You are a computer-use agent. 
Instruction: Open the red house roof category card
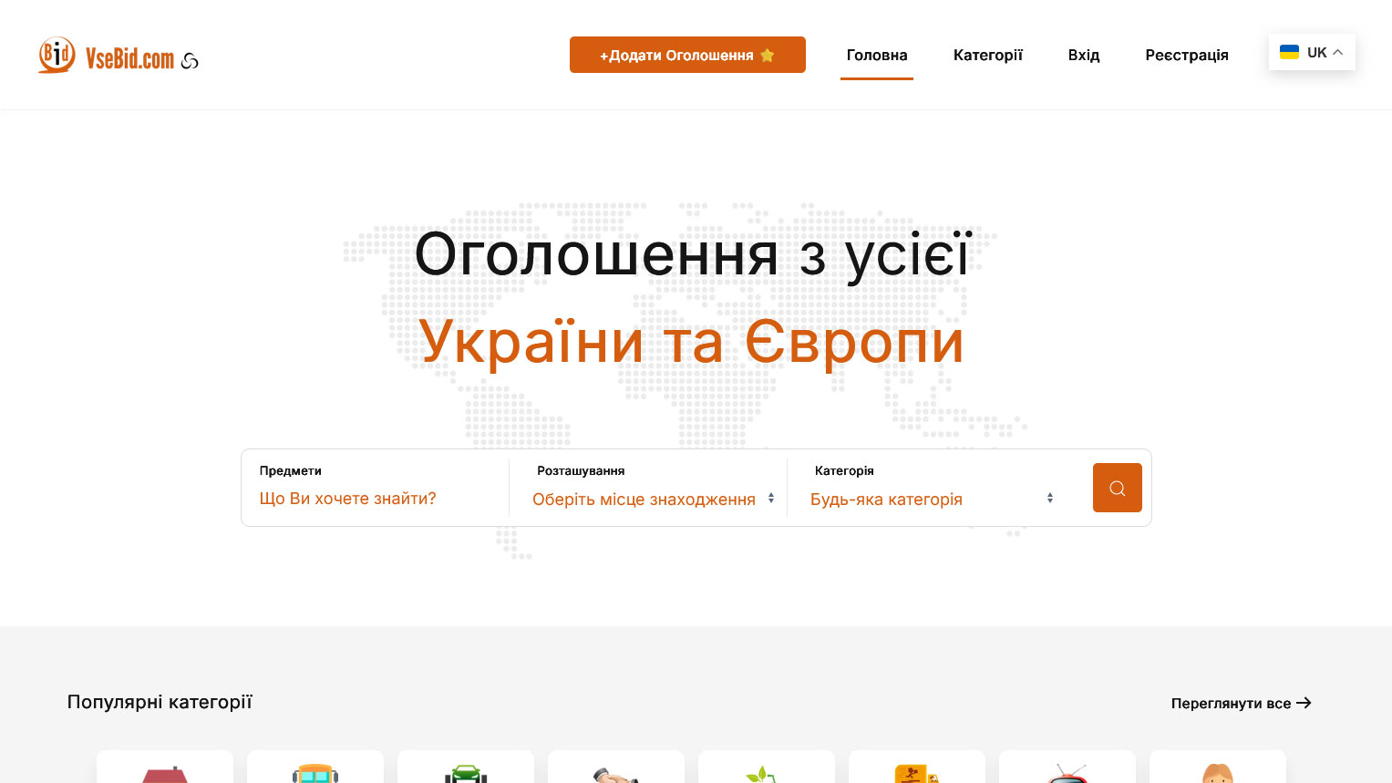[x=165, y=767]
